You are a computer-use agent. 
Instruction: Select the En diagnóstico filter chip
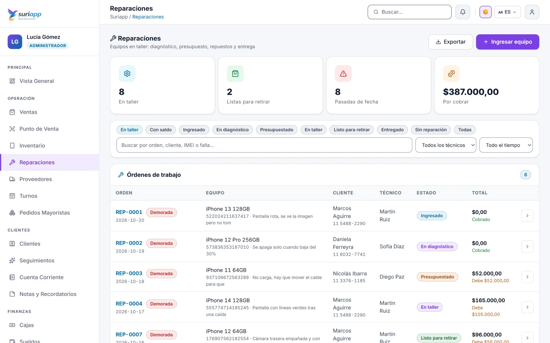(x=233, y=130)
